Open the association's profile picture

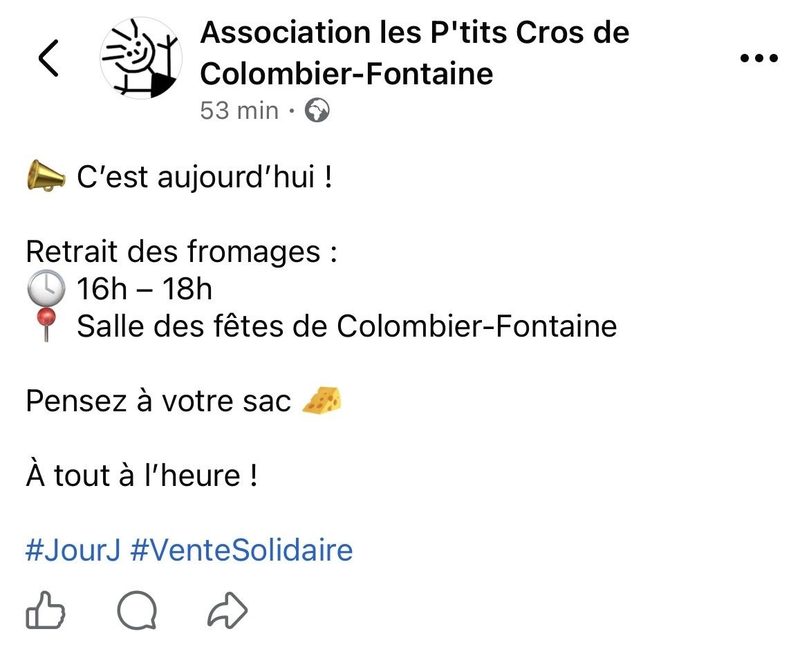pos(141,58)
